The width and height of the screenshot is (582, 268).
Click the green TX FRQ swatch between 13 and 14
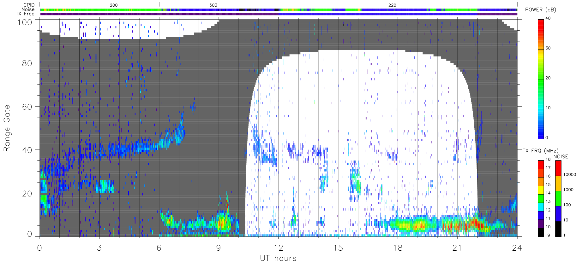541,198
